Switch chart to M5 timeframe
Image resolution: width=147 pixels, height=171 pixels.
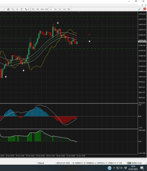(38, 9)
